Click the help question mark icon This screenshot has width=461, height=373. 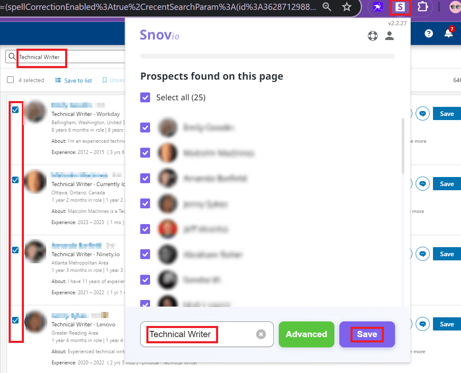coord(429,34)
